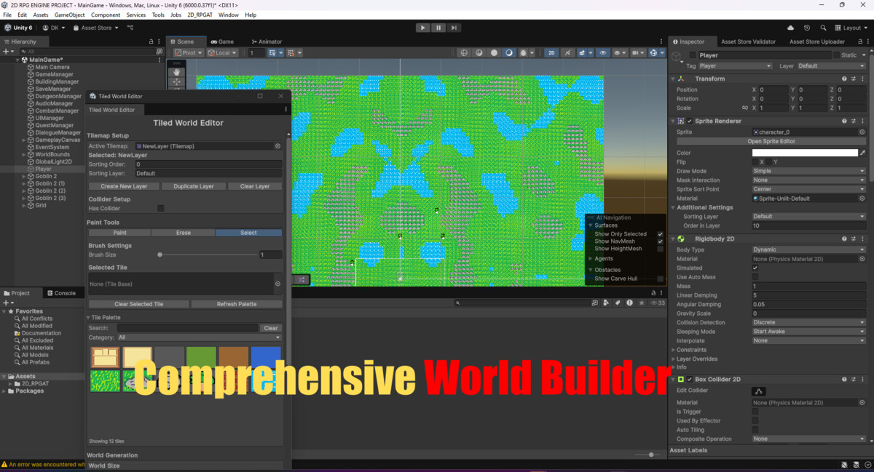Click the Clear Layer button

click(x=254, y=186)
